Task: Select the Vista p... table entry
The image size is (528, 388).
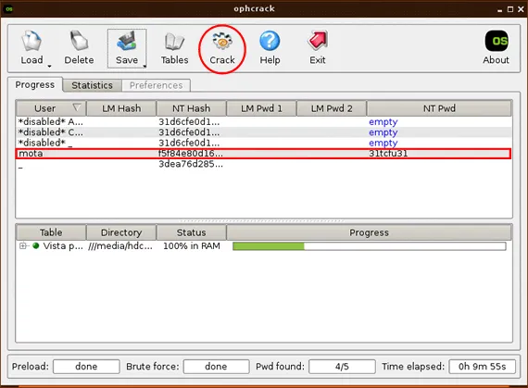Action: click(x=63, y=246)
